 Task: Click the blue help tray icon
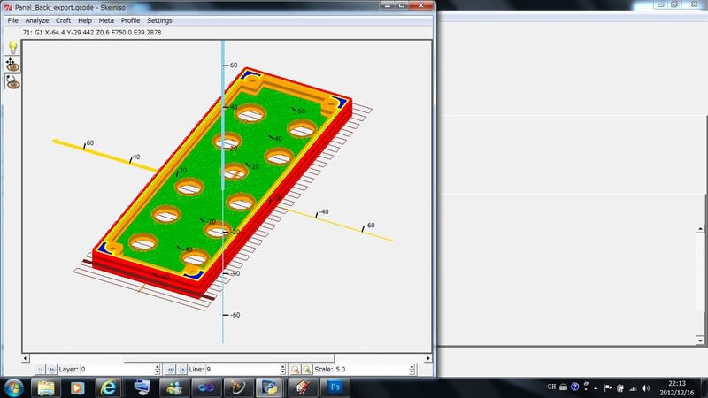coord(574,387)
